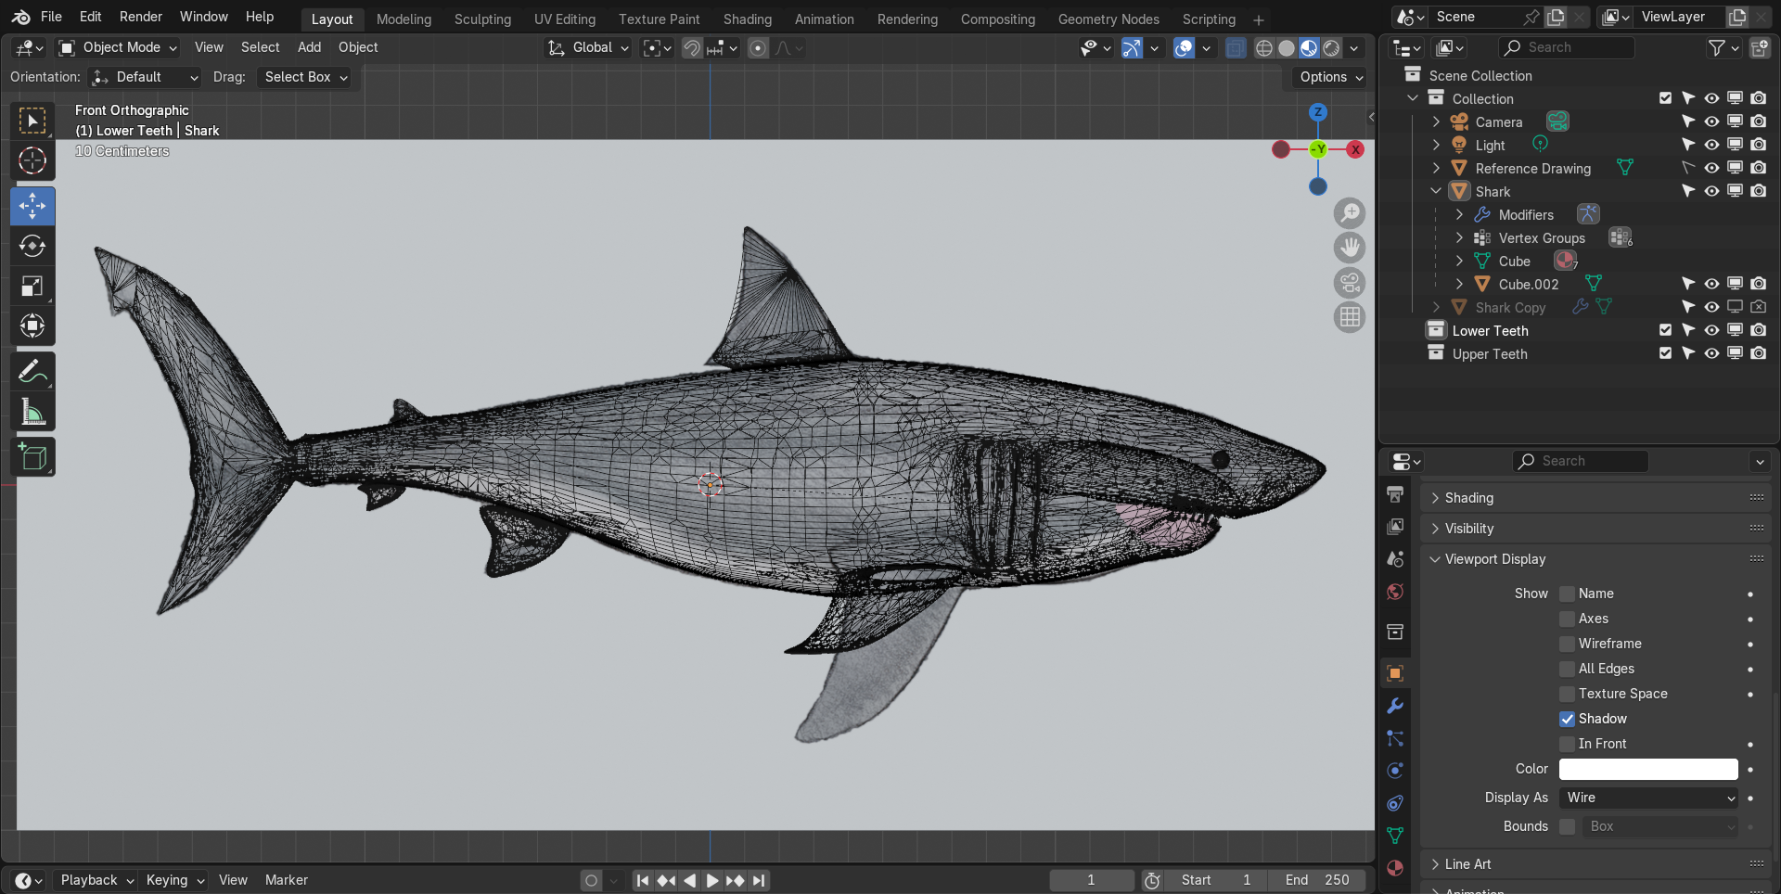Open the Modifiers wrench properties tab
This screenshot has height=894, width=1781.
[x=1395, y=706]
